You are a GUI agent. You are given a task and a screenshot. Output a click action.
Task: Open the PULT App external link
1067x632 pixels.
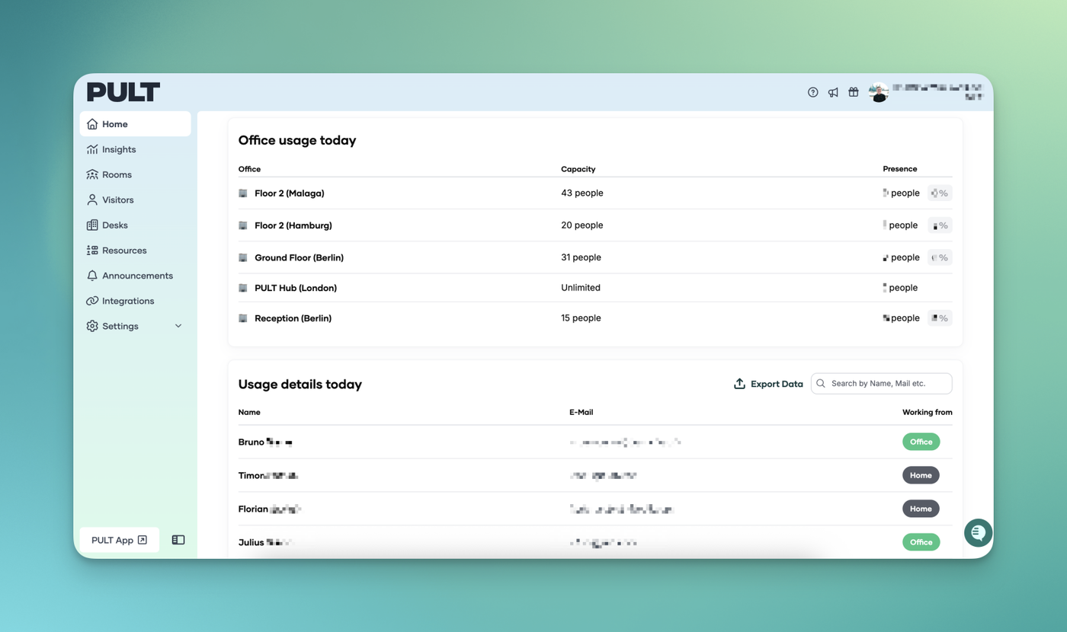coord(120,540)
